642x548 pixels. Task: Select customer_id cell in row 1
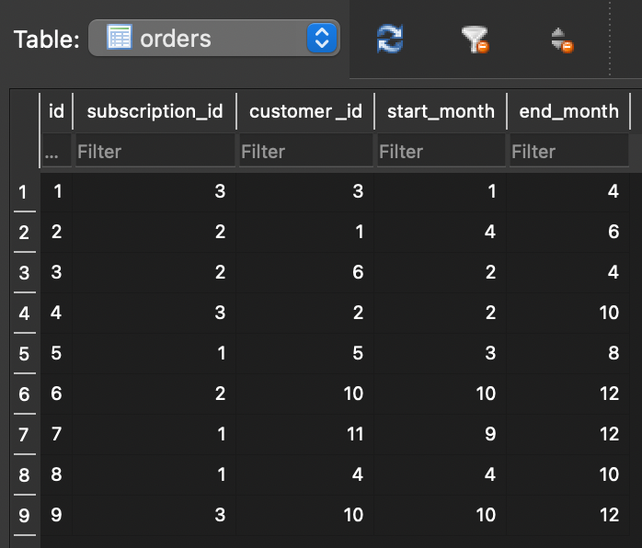pos(305,191)
